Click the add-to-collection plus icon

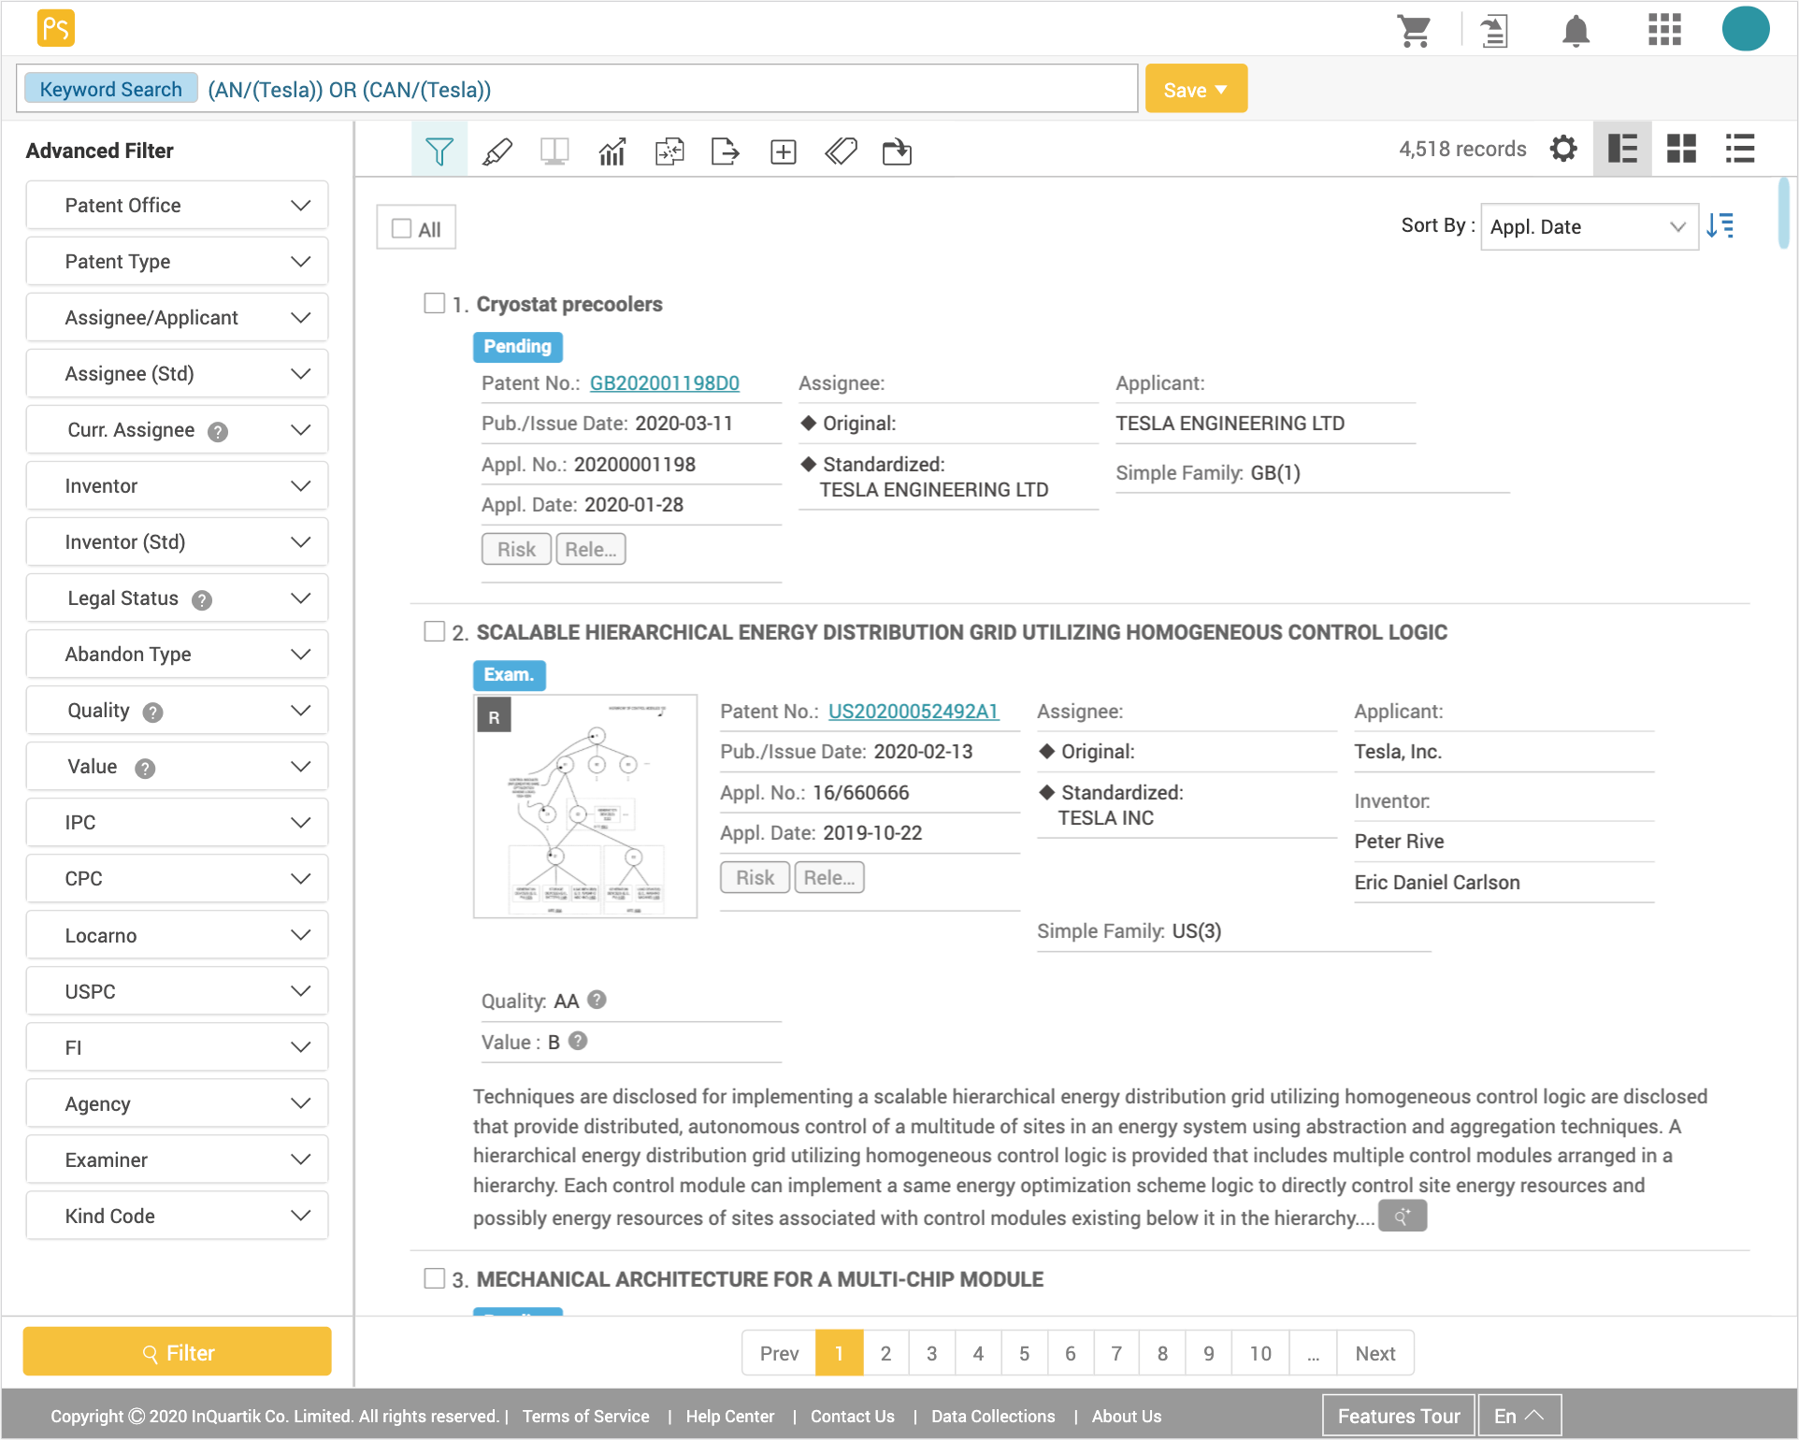[783, 151]
